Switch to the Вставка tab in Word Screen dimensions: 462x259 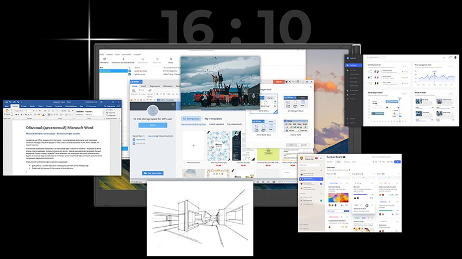[x=23, y=106]
